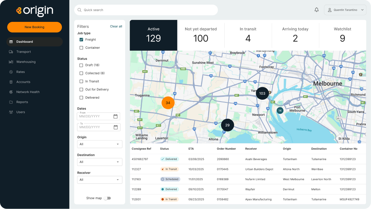Click order number 0170445
Image resolution: width=371 pixels, height=209 pixels.
[223, 169]
